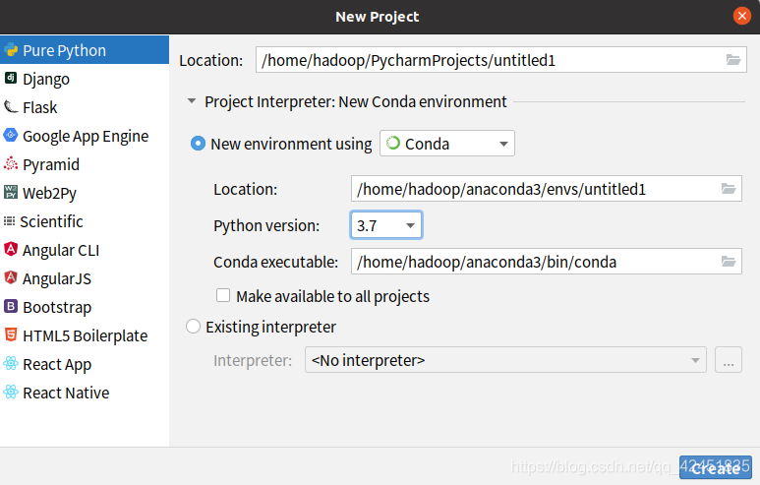Click the Flask horn icon
The height and width of the screenshot is (485, 760).
tap(11, 106)
